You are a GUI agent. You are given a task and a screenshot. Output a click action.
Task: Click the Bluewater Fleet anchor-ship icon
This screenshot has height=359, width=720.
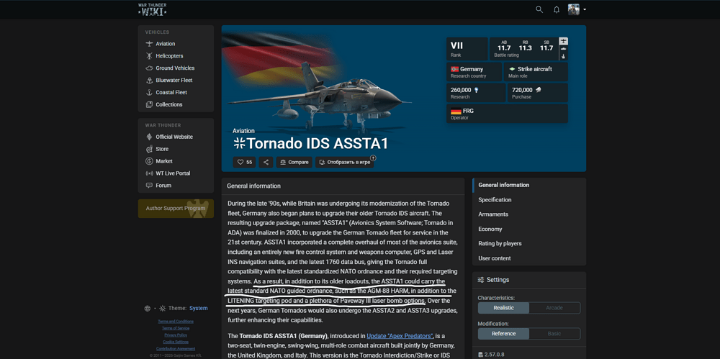[149, 81]
